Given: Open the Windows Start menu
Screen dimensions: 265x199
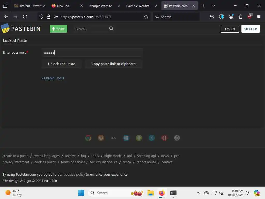Looking at the screenshot, I should tap(81, 193).
